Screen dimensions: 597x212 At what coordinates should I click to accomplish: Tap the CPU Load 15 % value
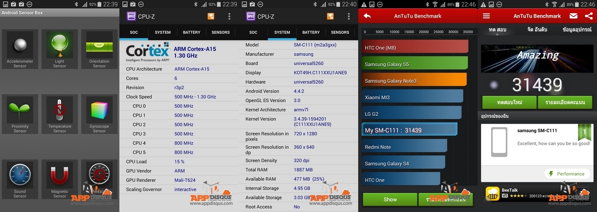click(x=180, y=162)
